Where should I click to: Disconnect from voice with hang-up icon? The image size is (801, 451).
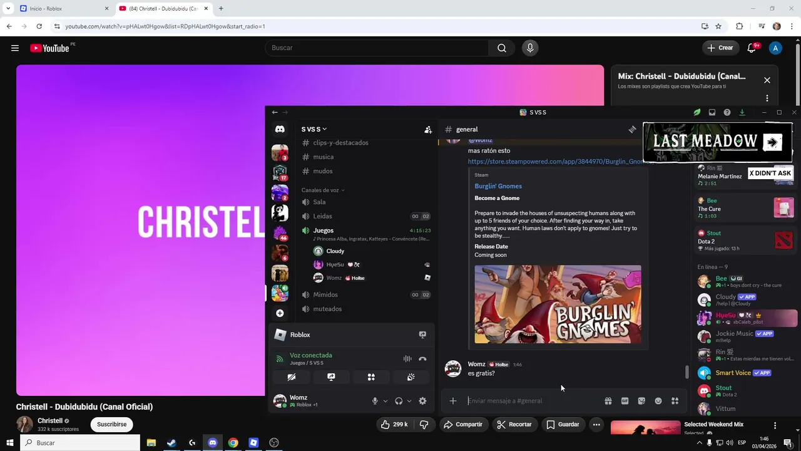pyautogui.click(x=422, y=359)
